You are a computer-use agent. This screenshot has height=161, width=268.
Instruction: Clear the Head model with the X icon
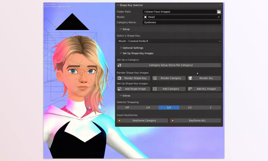(219, 17)
